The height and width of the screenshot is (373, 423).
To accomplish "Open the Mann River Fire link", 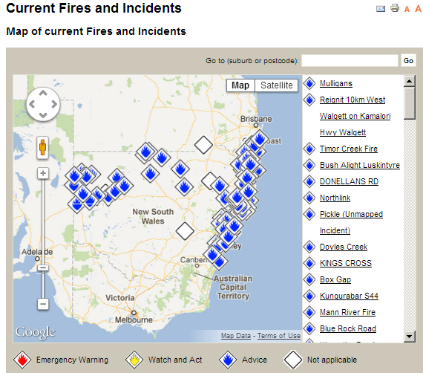I will pos(347,312).
